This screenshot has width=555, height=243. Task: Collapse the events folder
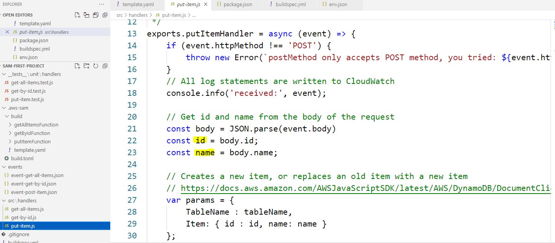pyautogui.click(x=4, y=167)
